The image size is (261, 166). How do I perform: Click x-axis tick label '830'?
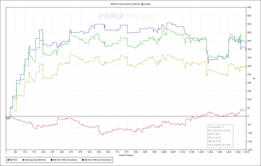pyautogui.click(x=136, y=152)
